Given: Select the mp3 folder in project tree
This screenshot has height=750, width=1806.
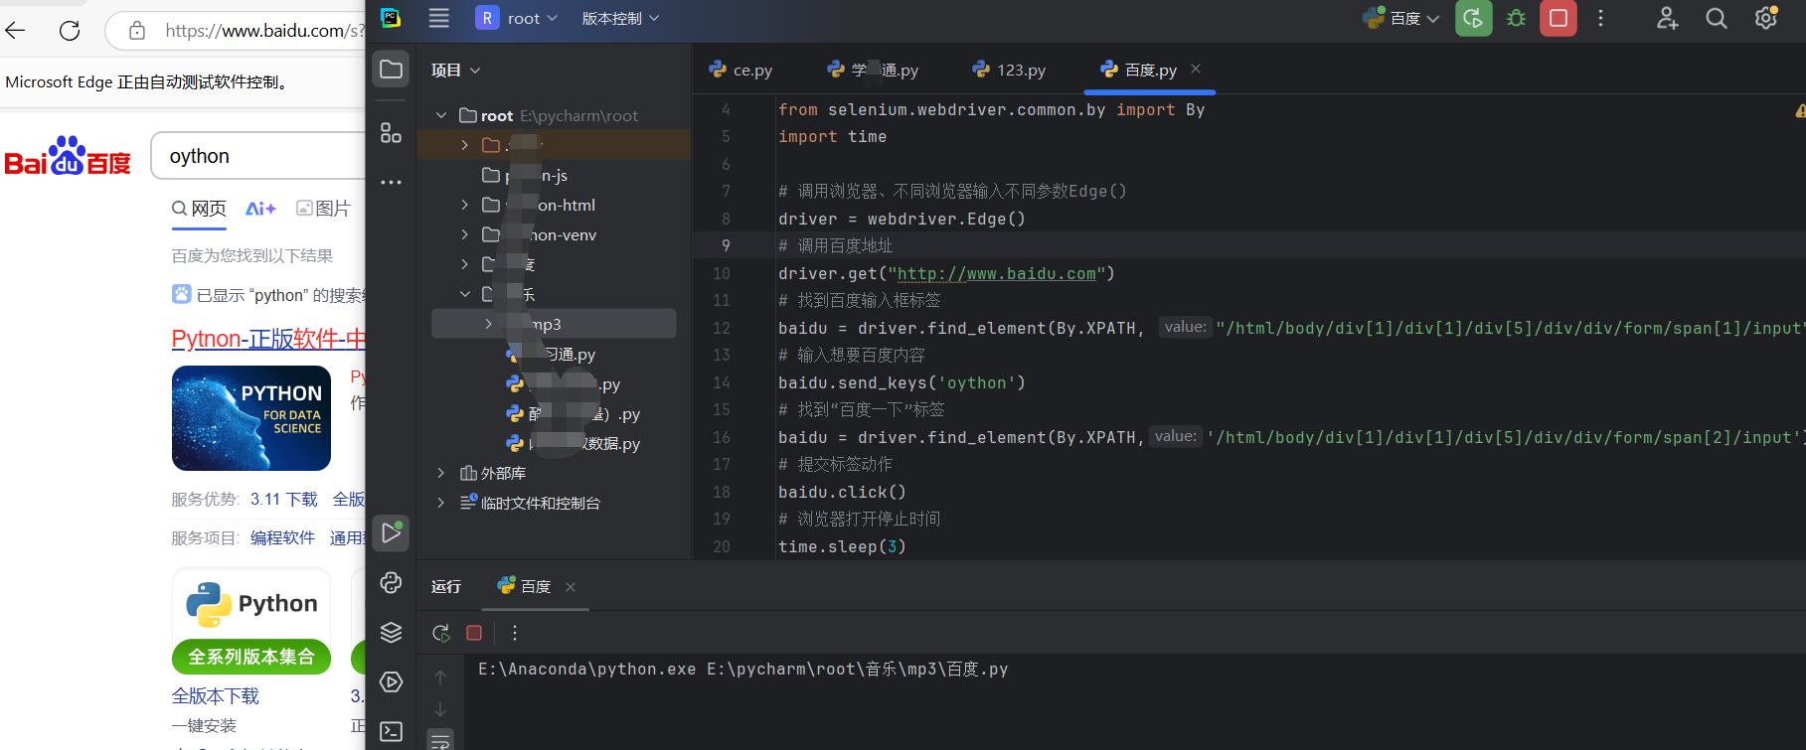Looking at the screenshot, I should [554, 324].
